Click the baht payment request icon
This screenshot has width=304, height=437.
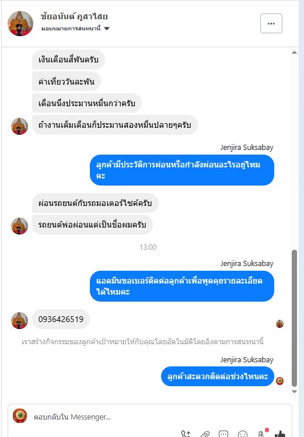[261, 433]
